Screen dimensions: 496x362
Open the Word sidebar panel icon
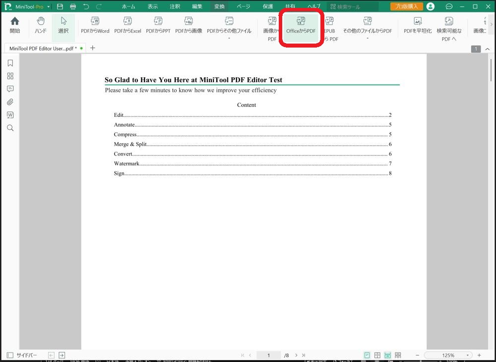pyautogui.click(x=10, y=115)
